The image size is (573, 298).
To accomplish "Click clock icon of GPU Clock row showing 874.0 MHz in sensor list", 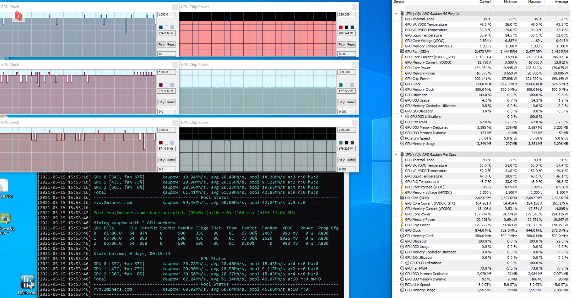I will click(402, 230).
